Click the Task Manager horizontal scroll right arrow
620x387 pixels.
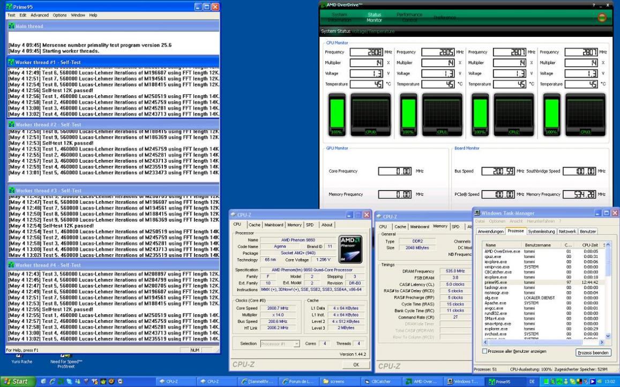602,343
